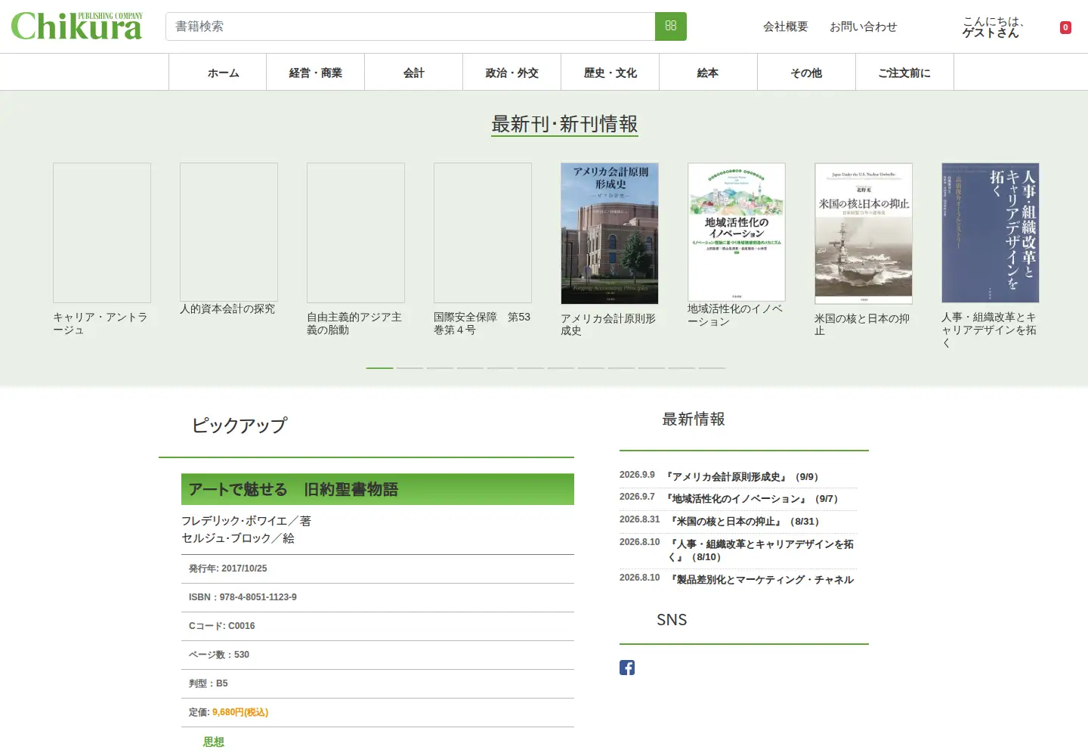
Task: Click the ゲストさん greeting
Action: (x=991, y=33)
